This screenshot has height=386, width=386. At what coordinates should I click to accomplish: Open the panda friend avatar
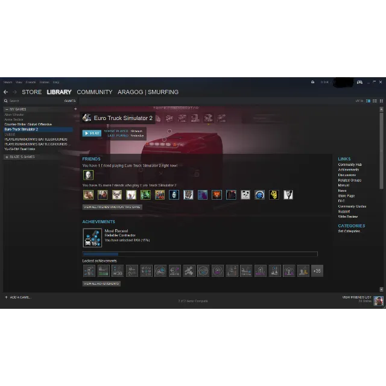(245, 195)
